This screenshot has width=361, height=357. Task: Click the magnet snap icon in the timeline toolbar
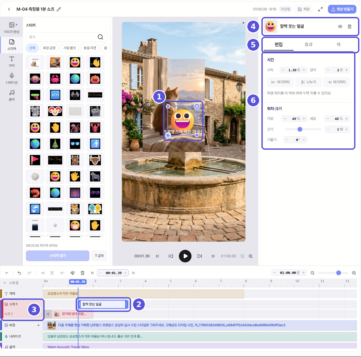72,273
